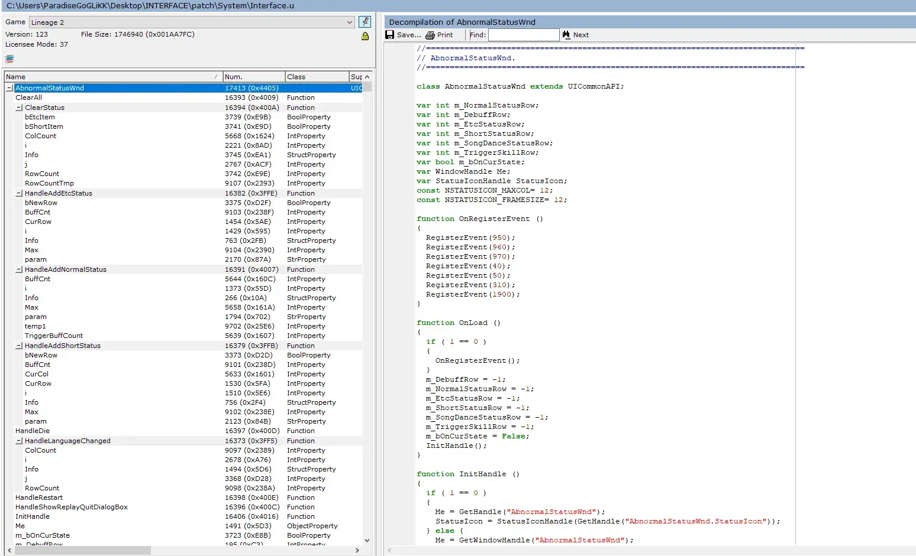Select the RowCount row with Num. 9098
This screenshot has width=916, height=556.
tap(183, 488)
